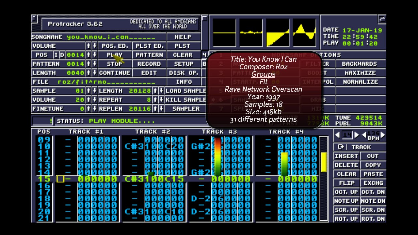Open the SETUP screen
Screen dimensions: 418x235
(x=183, y=64)
